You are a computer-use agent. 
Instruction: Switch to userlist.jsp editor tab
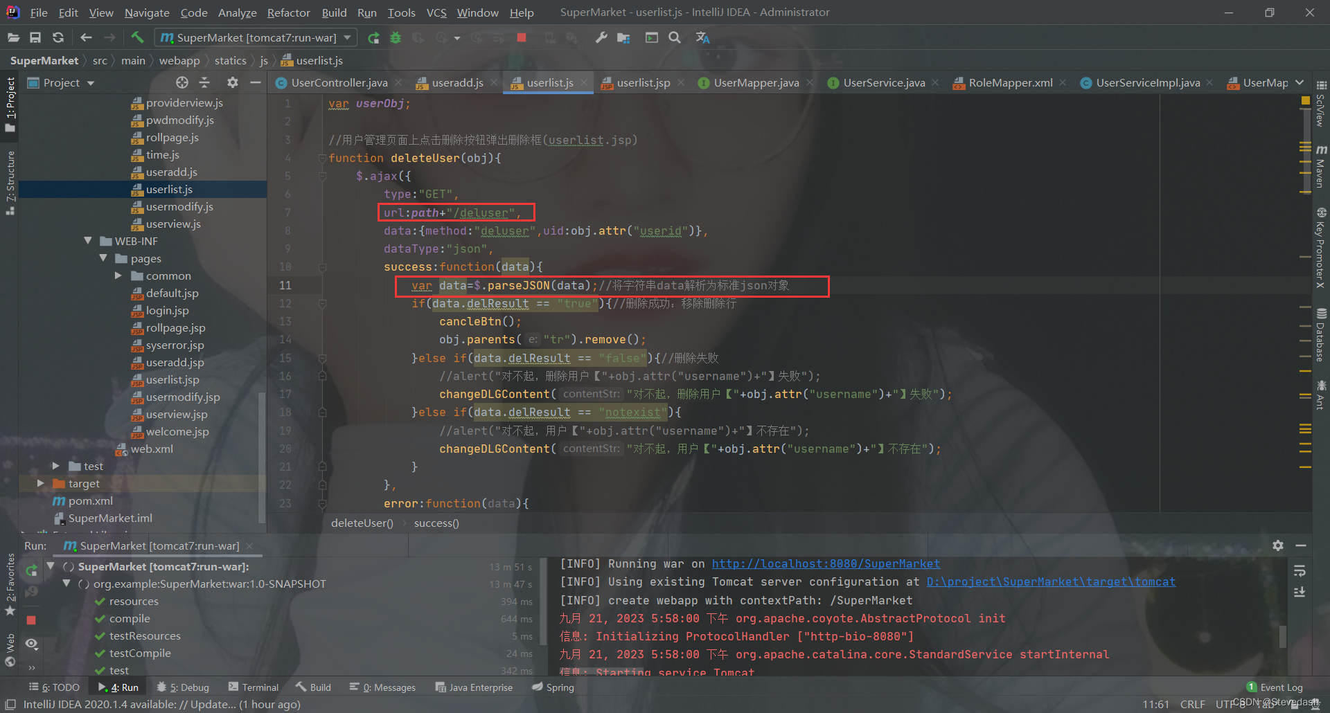coord(644,82)
